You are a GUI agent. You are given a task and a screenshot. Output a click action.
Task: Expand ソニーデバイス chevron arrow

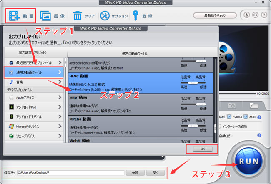(60, 136)
